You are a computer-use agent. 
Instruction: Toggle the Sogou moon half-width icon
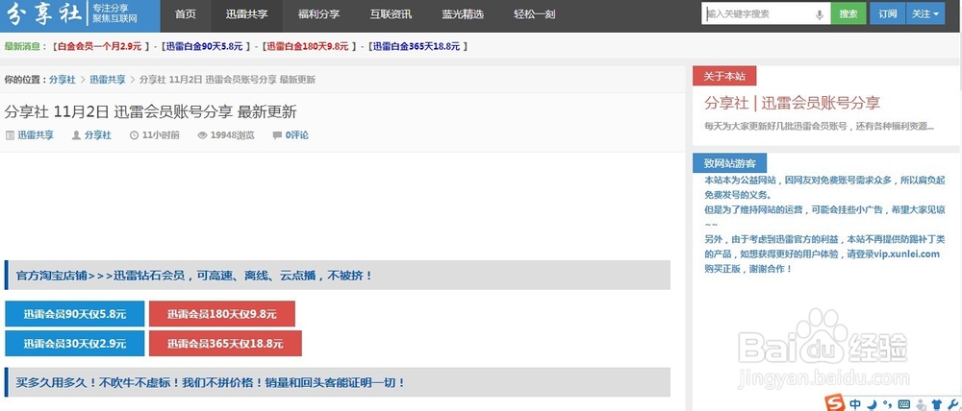click(x=872, y=404)
